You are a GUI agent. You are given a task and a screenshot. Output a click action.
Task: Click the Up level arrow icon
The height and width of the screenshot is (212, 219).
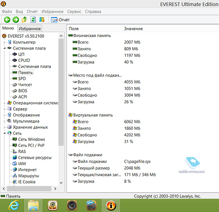[24, 19]
